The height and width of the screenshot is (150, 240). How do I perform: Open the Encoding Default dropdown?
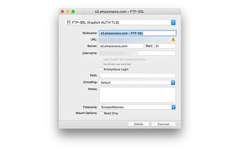137,83
